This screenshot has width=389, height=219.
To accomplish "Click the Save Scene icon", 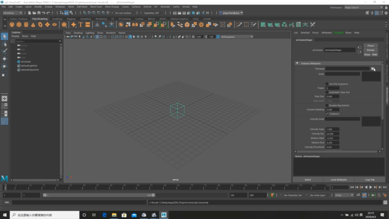I will pos(38,13).
